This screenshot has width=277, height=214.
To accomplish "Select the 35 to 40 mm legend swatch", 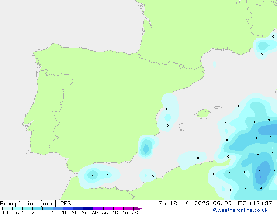I will [108, 208].
